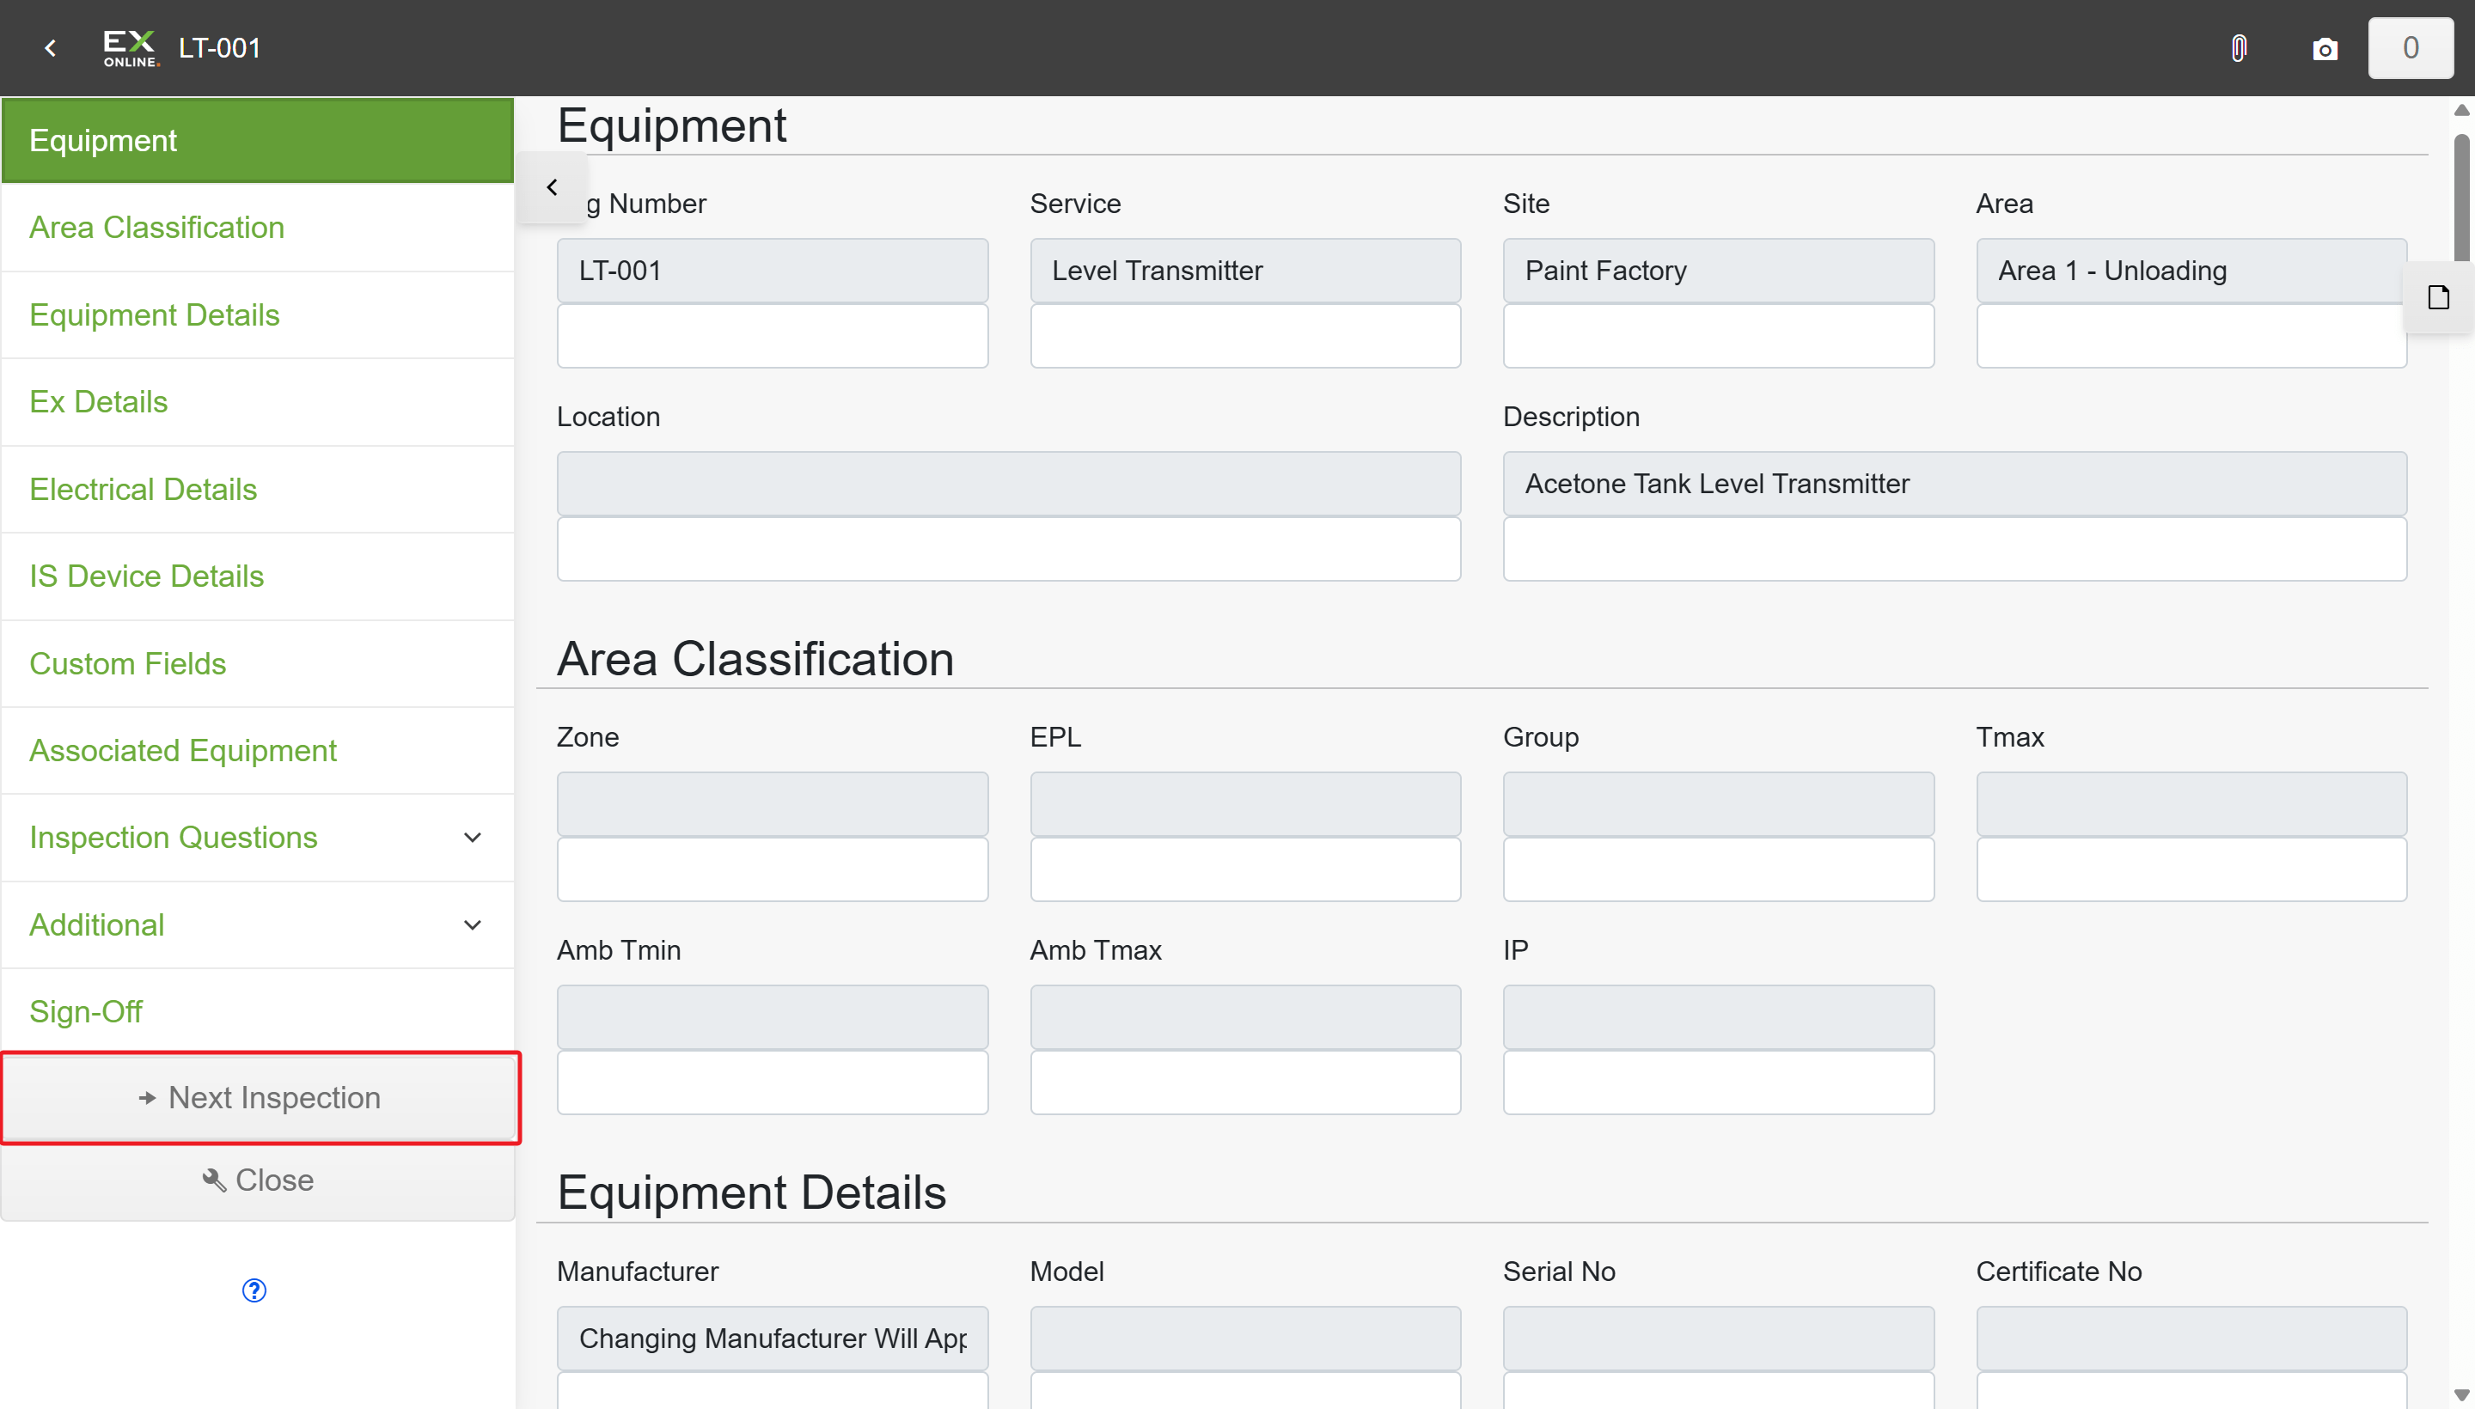Click the Next Inspection button
Screen dimensions: 2475x1409
point(260,1098)
